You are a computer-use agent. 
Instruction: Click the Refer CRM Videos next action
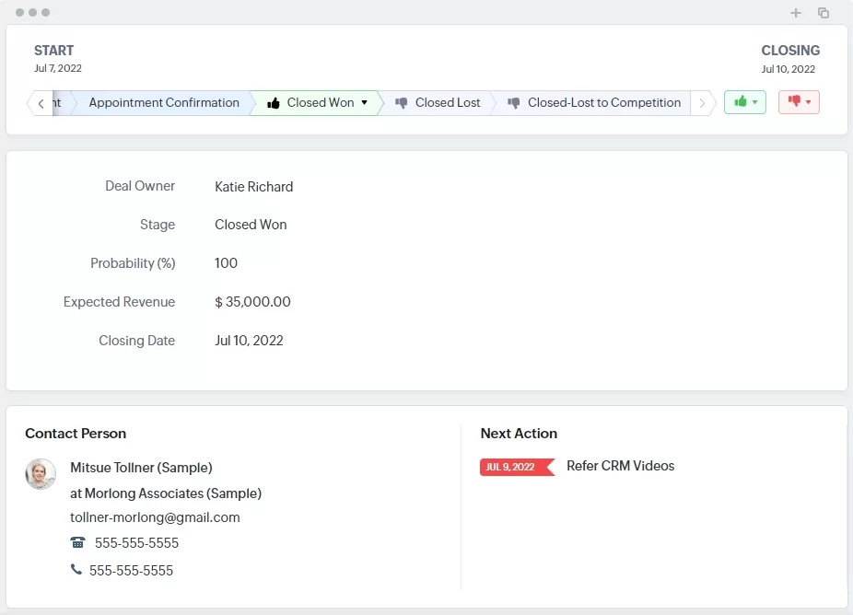[621, 466]
